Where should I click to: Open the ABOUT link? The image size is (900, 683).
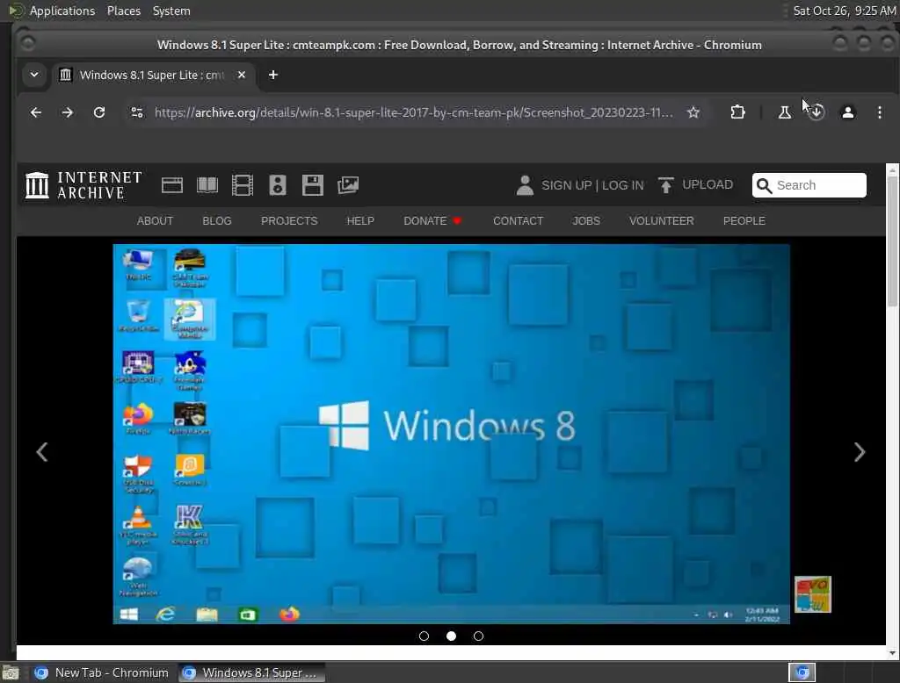click(155, 220)
